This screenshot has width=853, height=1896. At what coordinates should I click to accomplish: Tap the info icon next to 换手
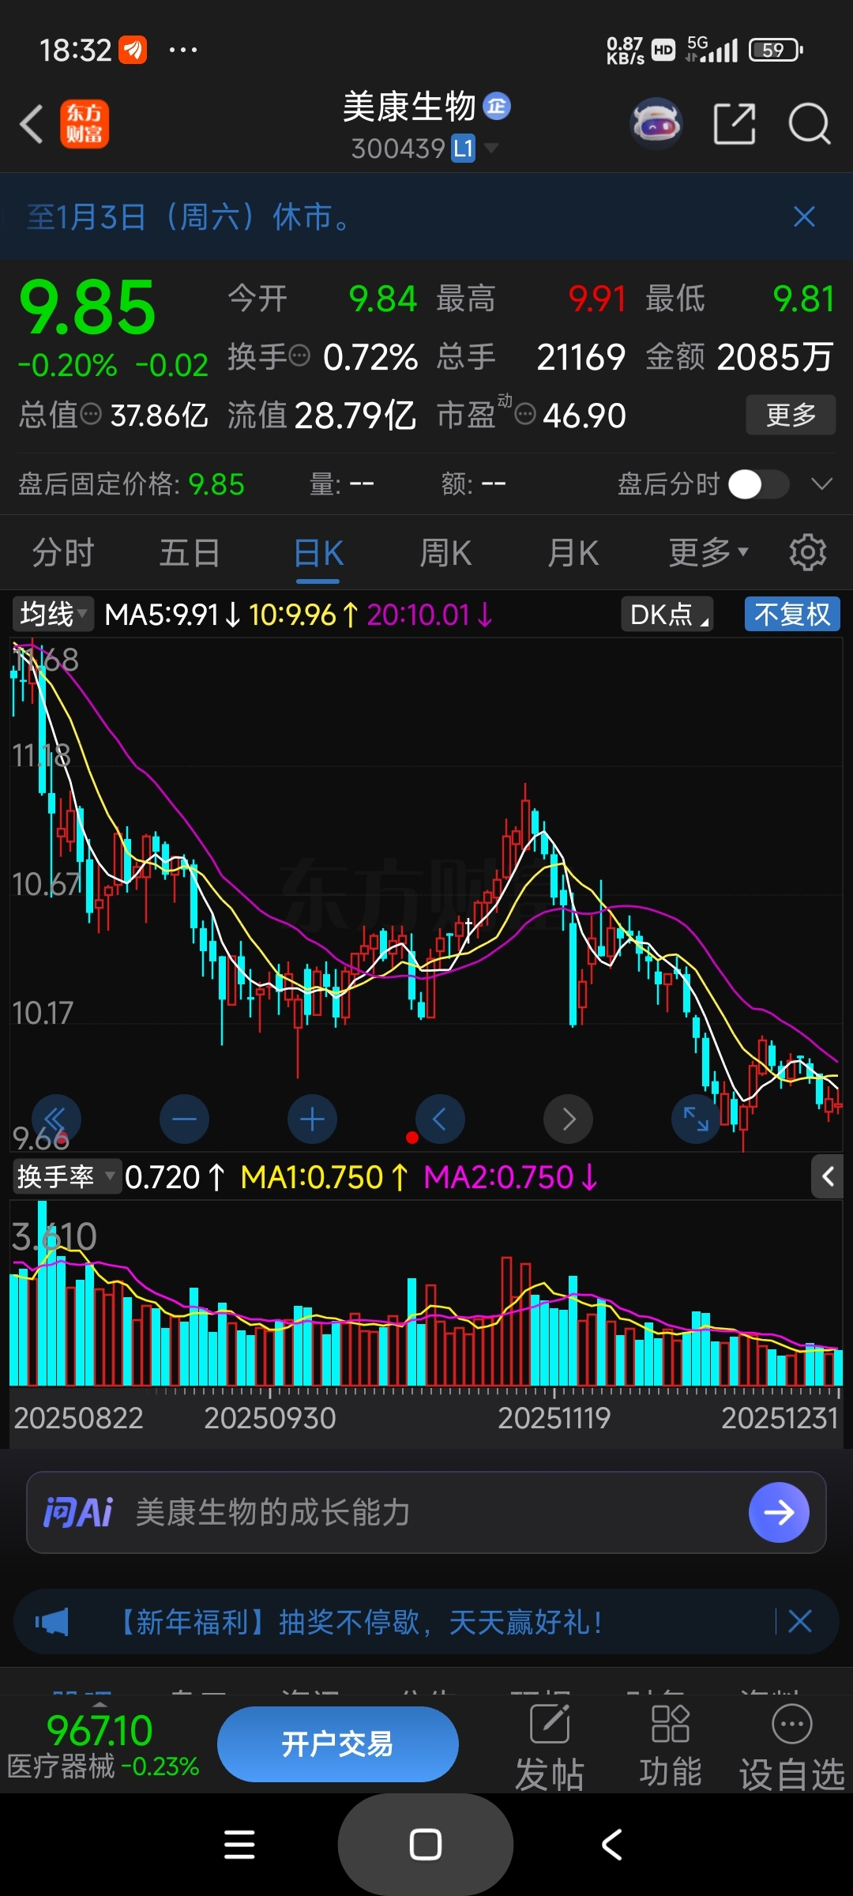click(299, 356)
